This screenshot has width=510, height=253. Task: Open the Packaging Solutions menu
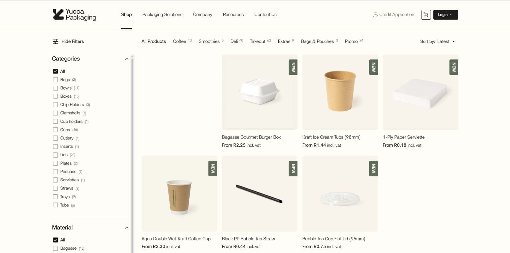point(162,15)
